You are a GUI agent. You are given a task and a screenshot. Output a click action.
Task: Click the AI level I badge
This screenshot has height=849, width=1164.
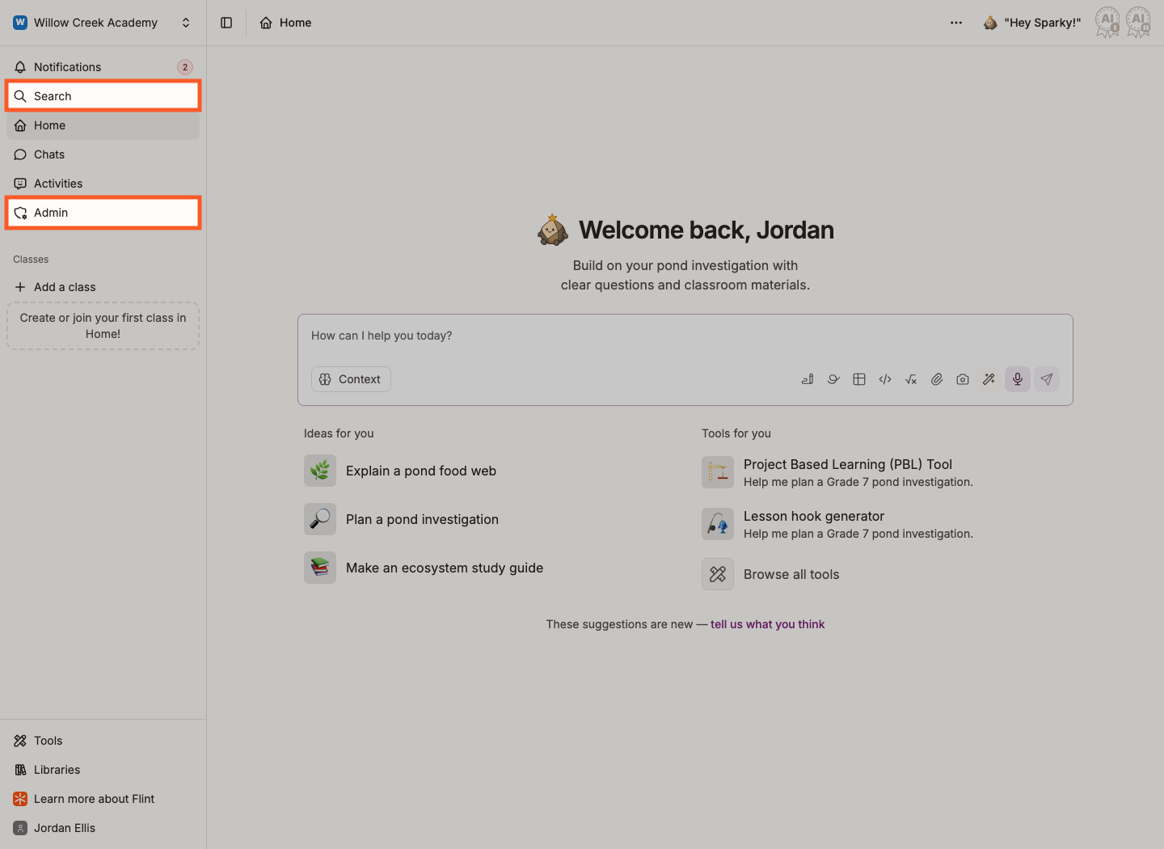(x=1107, y=23)
